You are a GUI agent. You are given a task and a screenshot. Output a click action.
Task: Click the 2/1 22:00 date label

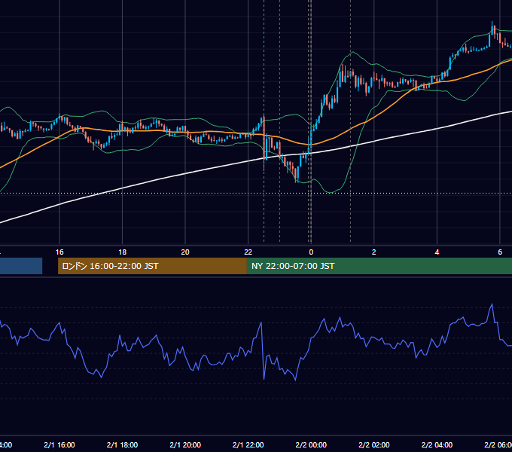(x=248, y=444)
